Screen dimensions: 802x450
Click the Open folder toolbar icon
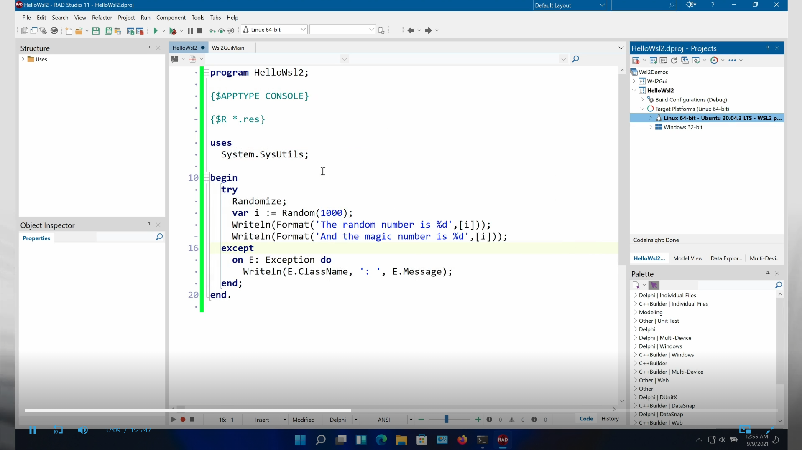79,30
